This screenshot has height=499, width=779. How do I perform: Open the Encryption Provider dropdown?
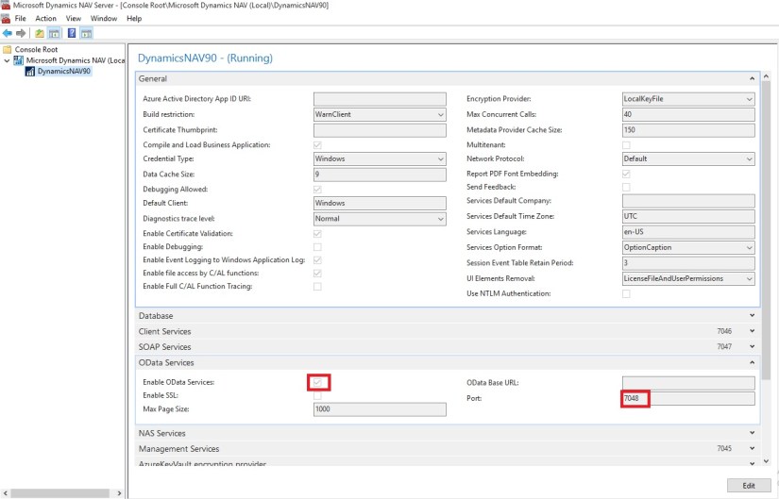[688, 99]
